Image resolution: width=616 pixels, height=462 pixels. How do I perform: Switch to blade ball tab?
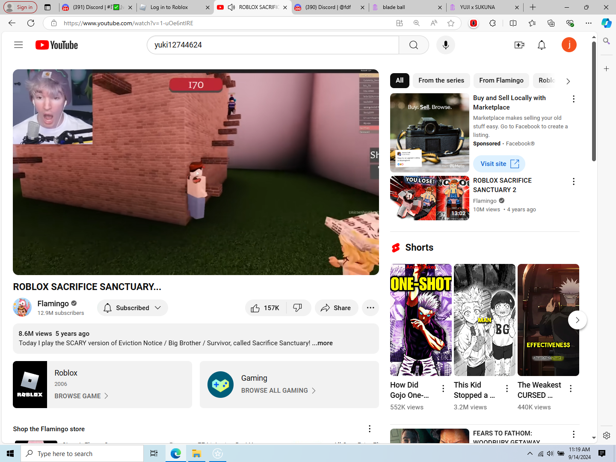[x=407, y=7]
